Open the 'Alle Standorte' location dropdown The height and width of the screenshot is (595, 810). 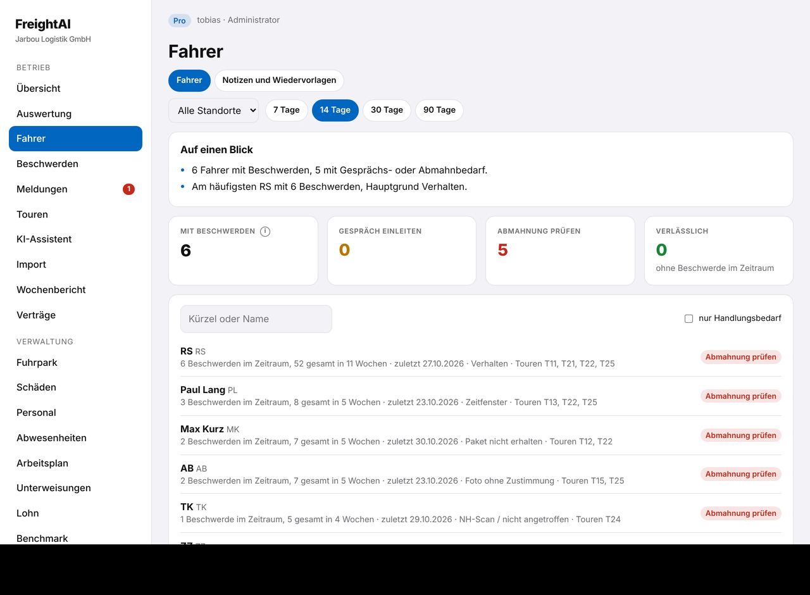[213, 110]
